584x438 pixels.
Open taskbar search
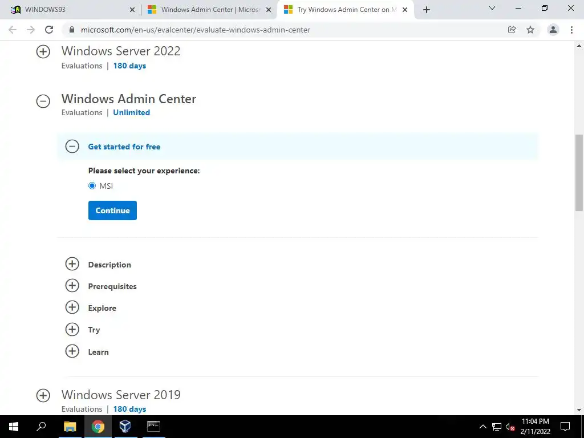click(x=41, y=427)
